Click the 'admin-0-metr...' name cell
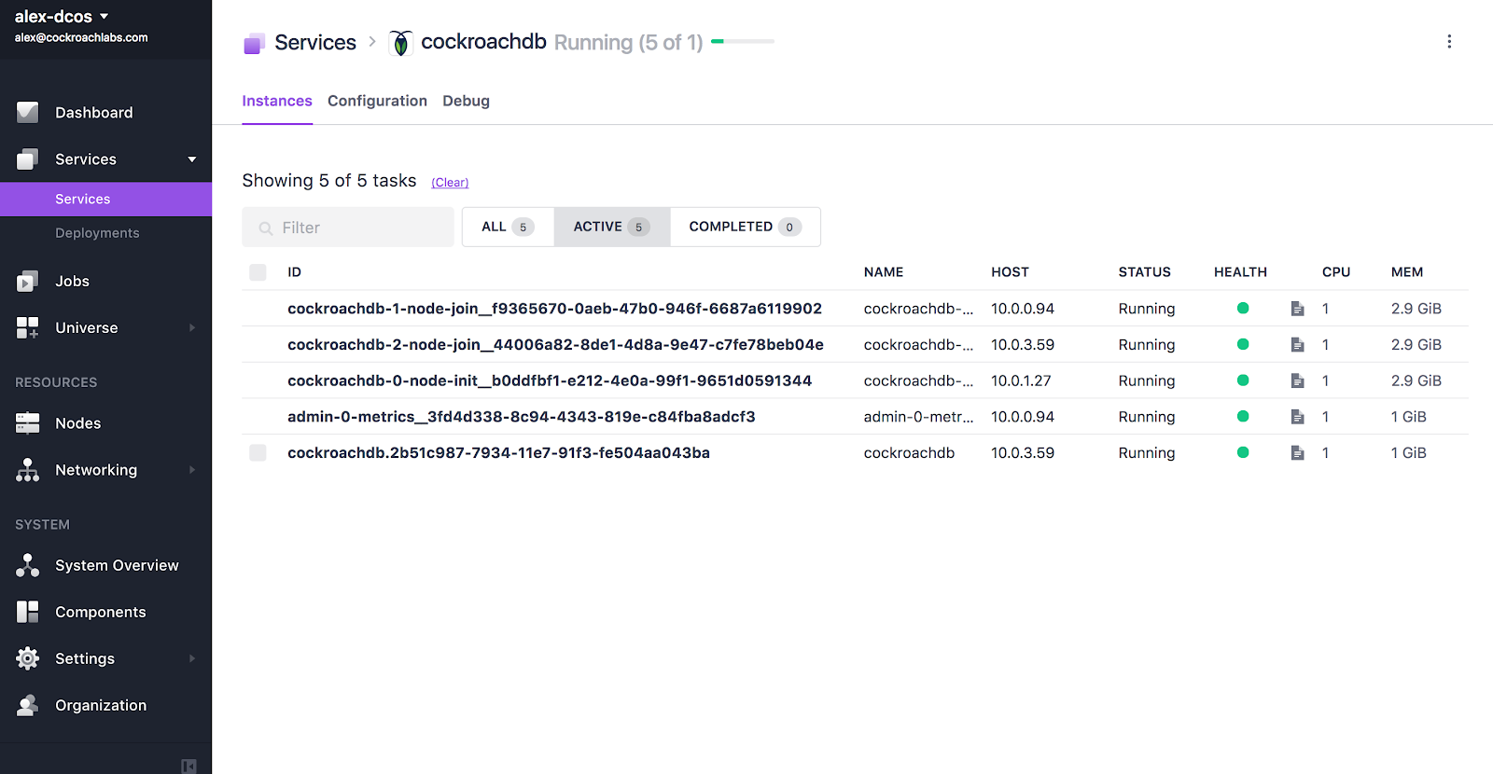This screenshot has width=1493, height=774. (918, 417)
